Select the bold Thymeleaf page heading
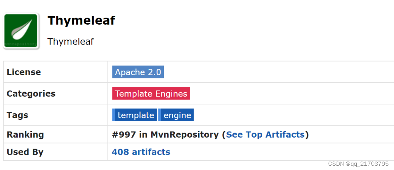 tap(81, 20)
